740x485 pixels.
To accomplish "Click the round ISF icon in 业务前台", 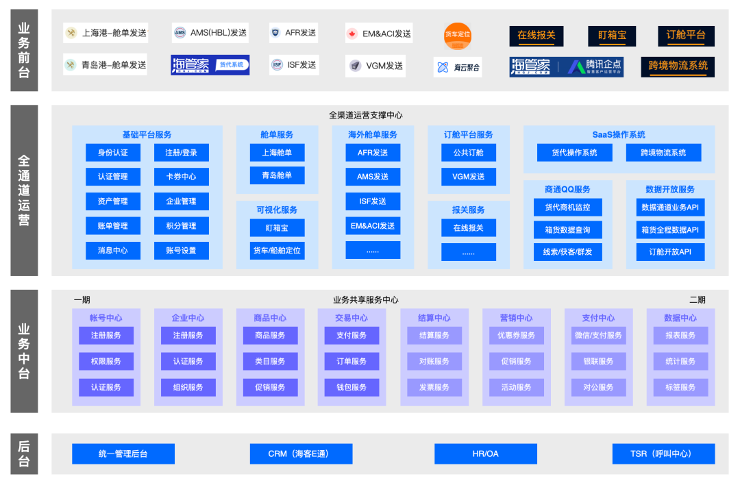I will pos(277,64).
